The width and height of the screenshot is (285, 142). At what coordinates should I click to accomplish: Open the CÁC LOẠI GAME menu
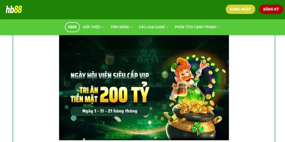[152, 27]
